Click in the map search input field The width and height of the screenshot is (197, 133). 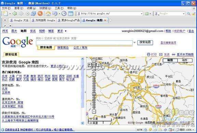click(84, 43)
